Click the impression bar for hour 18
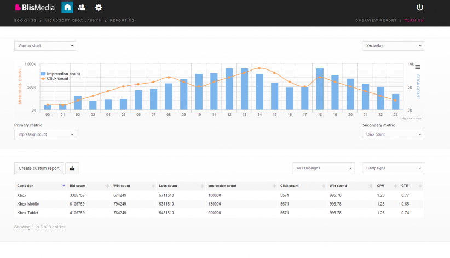The height and width of the screenshot is (258, 450). pos(320,89)
